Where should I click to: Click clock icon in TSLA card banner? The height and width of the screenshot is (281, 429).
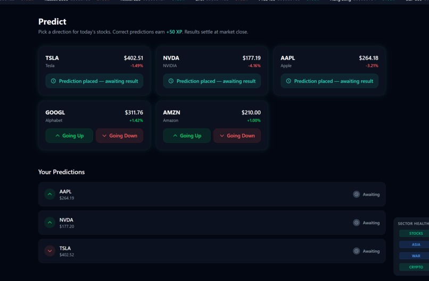pyautogui.click(x=53, y=81)
